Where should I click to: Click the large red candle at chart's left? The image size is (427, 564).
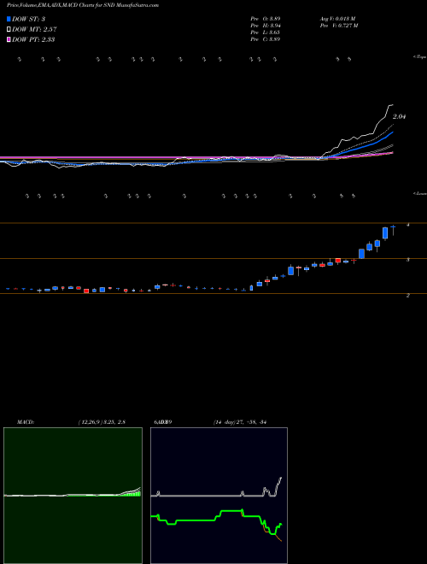click(86, 291)
